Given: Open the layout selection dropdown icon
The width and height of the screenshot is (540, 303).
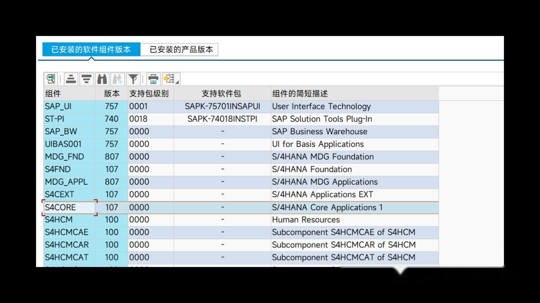Looking at the screenshot, I should (x=171, y=79).
